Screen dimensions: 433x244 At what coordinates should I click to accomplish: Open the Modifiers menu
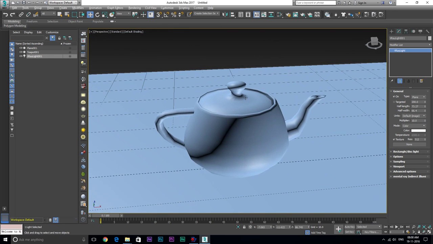pyautogui.click(x=78, y=8)
